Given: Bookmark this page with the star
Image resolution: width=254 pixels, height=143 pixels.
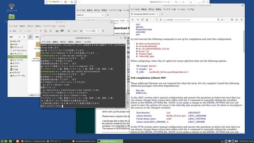Looking at the screenshot, I should [x=222, y=19].
